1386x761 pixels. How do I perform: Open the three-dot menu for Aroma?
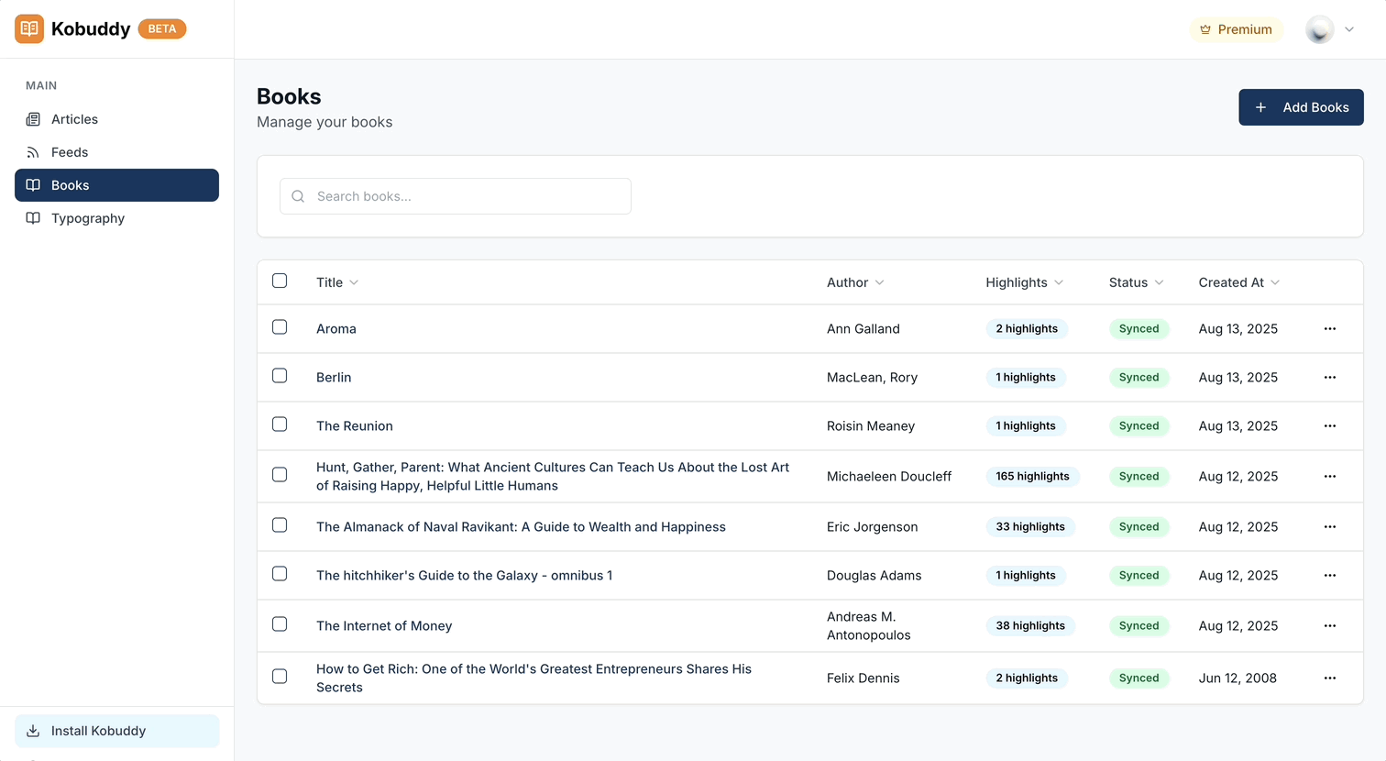click(x=1329, y=328)
